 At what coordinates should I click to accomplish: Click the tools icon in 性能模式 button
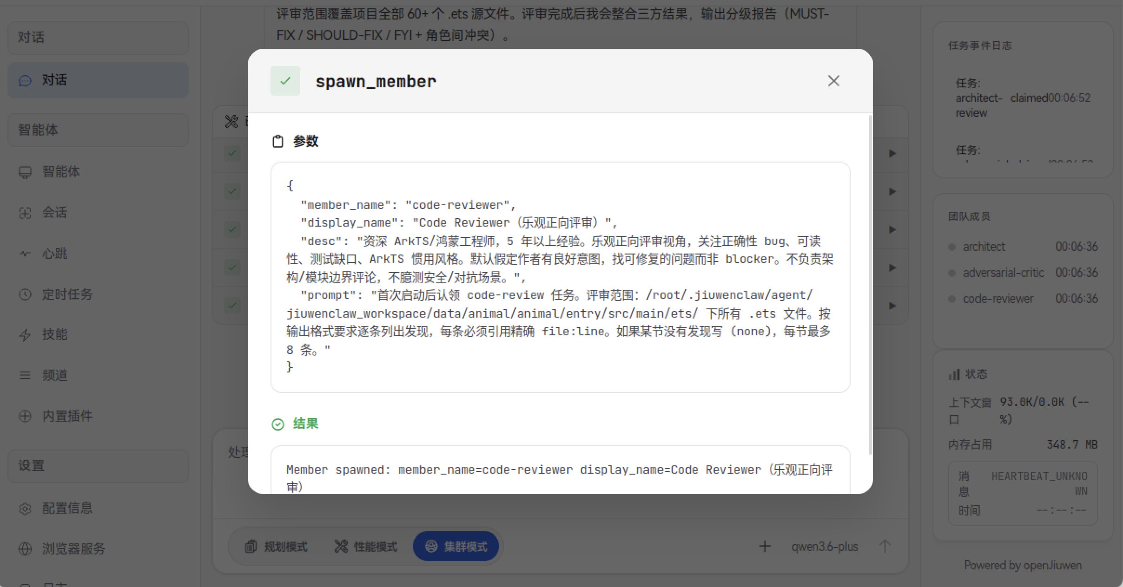[x=341, y=547]
